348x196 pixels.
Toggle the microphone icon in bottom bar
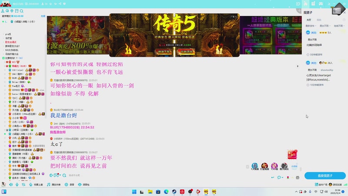pos(17,184)
